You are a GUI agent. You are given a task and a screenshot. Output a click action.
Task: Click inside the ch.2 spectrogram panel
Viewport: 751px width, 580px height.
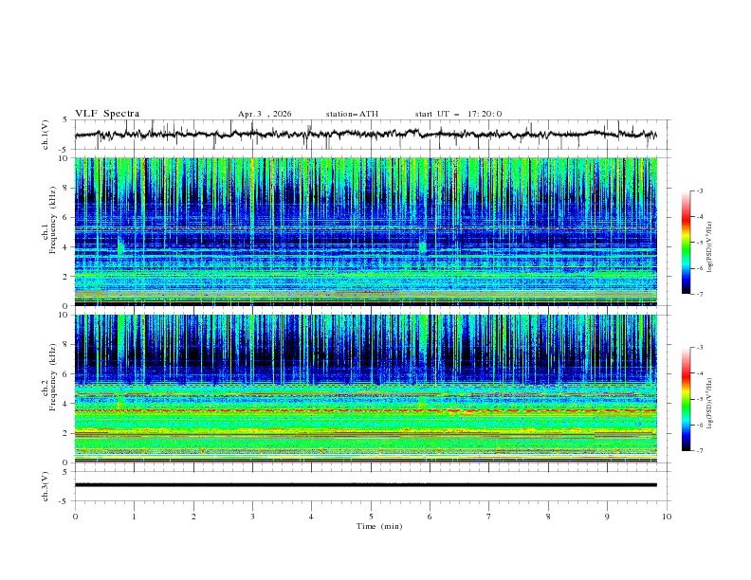[x=365, y=389]
